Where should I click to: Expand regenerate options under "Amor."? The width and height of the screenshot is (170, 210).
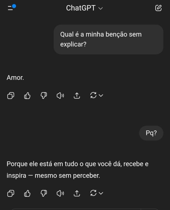pyautogui.click(x=101, y=95)
